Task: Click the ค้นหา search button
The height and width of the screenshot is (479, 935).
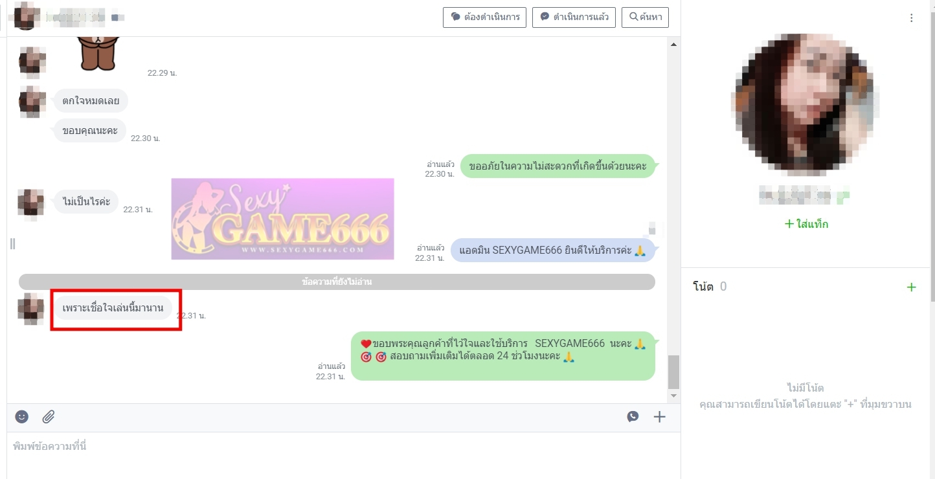Action: 645,17
